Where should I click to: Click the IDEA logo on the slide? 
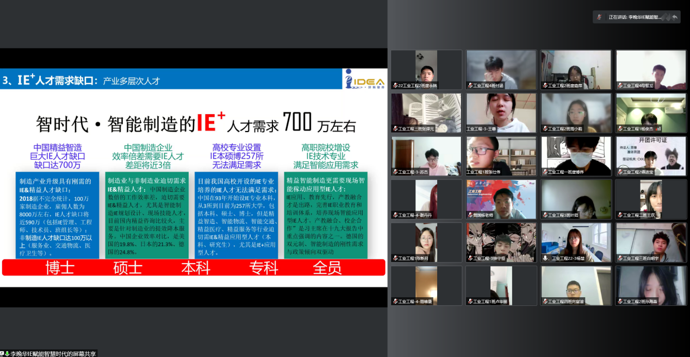point(365,79)
